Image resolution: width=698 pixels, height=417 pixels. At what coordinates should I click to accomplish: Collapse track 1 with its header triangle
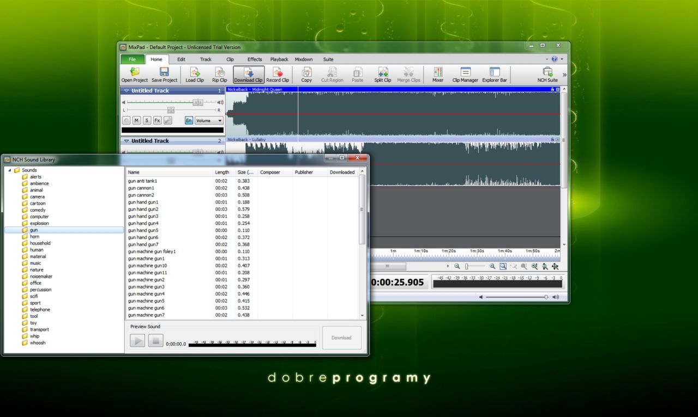pos(127,91)
